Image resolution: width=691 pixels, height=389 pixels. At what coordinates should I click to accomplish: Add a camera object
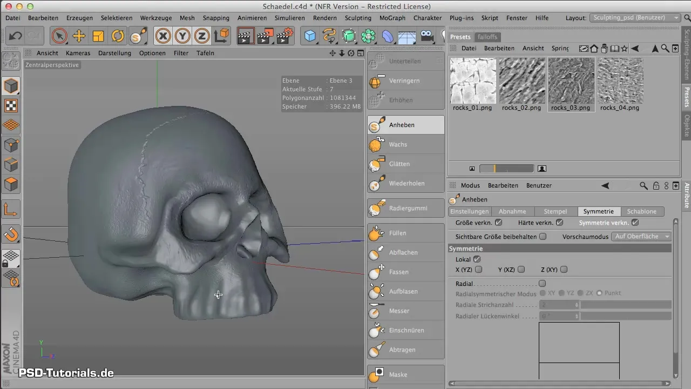(x=426, y=36)
